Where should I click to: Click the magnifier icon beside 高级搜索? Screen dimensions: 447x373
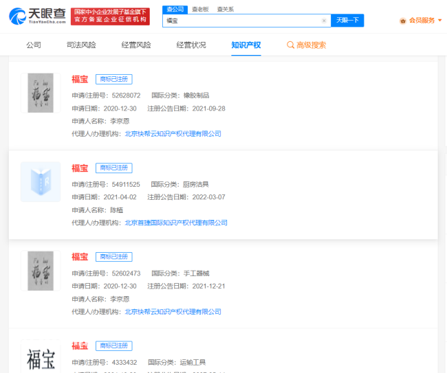[290, 45]
